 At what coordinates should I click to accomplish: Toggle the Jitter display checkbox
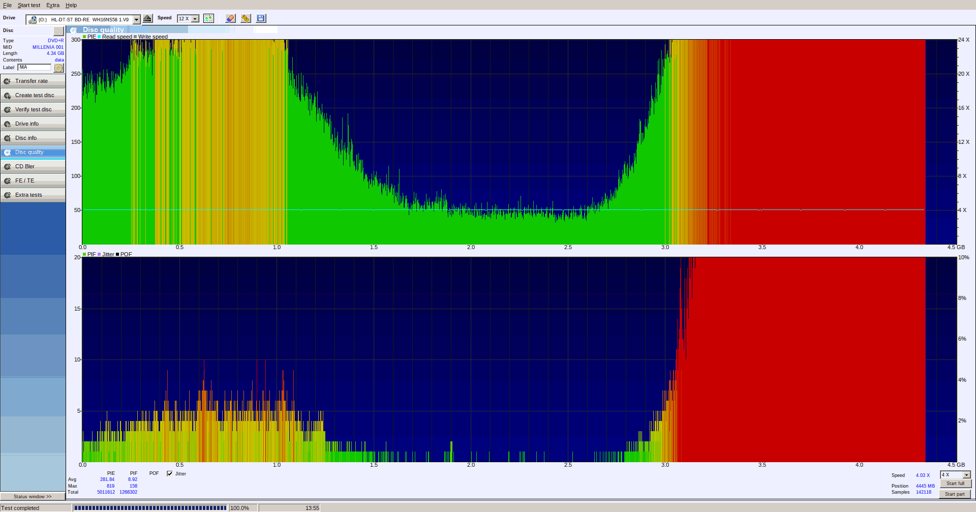coord(170,473)
